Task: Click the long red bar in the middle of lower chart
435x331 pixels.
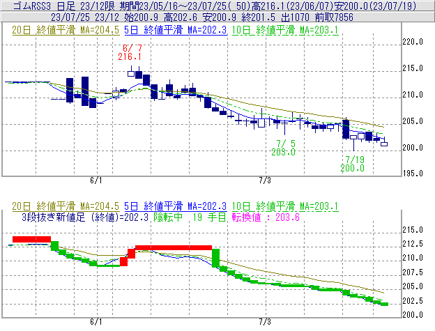Action: click(x=174, y=247)
